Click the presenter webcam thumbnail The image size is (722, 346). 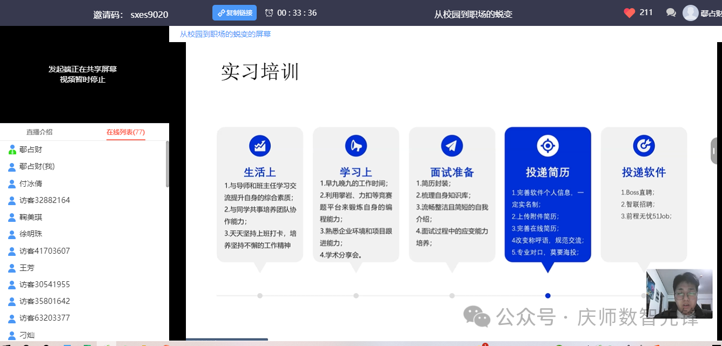coord(679,294)
